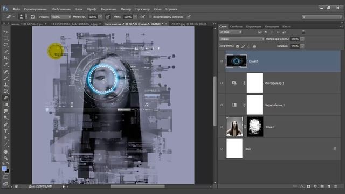Open eraser opacity slider arrow
Image resolution: width=345 pixels, height=194 pixels.
(x=100, y=17)
